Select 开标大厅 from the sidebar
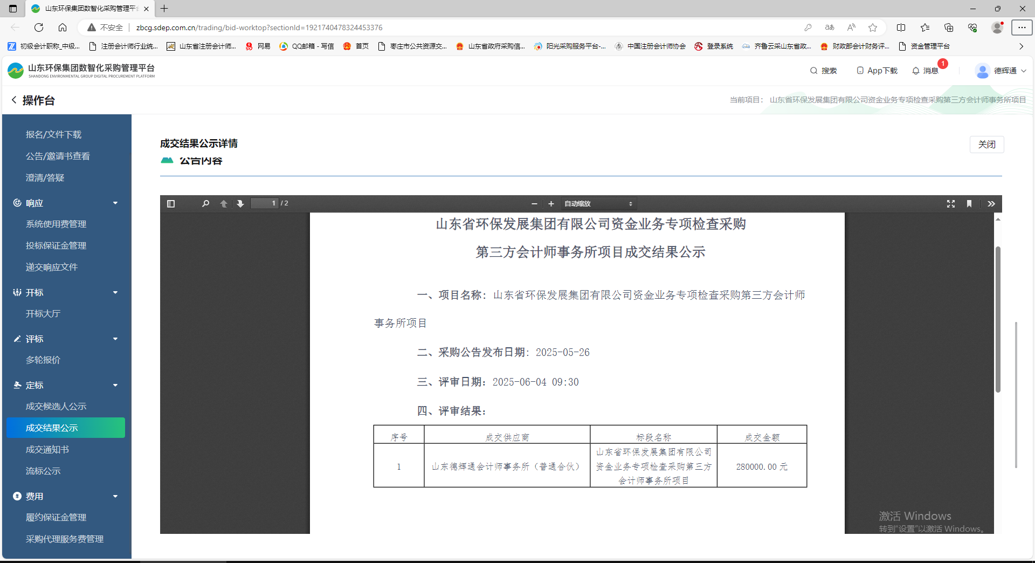The height and width of the screenshot is (563, 1035). (x=43, y=313)
